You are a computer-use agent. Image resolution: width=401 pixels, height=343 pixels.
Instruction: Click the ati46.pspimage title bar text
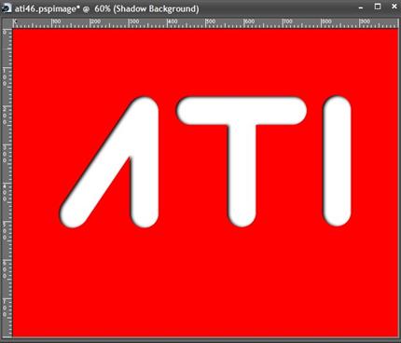click(106, 8)
